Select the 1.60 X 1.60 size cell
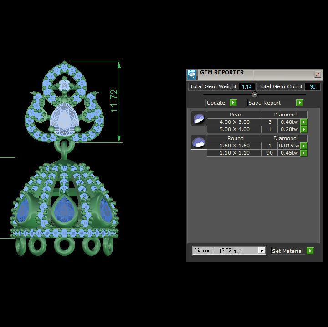Image resolution: width=328 pixels, height=327 pixels. (234, 146)
